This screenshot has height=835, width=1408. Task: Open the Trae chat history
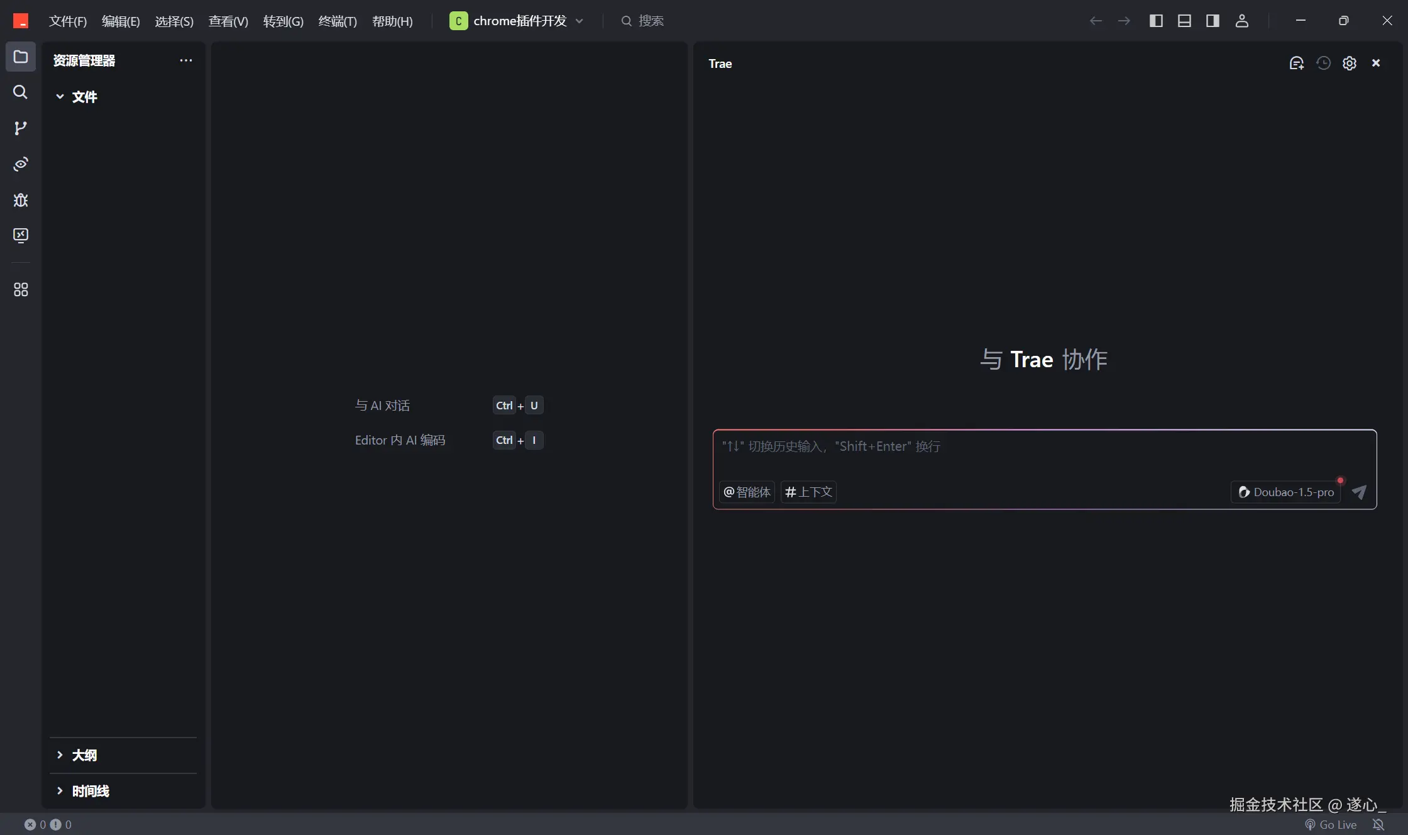1323,64
